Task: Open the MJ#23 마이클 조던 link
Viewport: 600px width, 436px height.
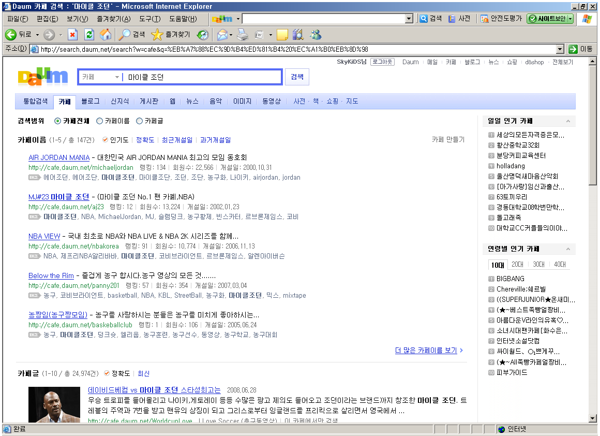Action: [58, 197]
